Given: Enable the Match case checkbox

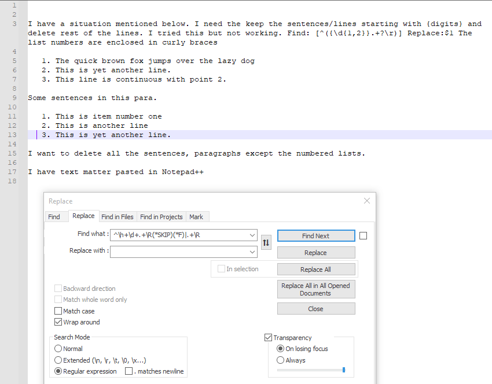Looking at the screenshot, I should pos(58,311).
